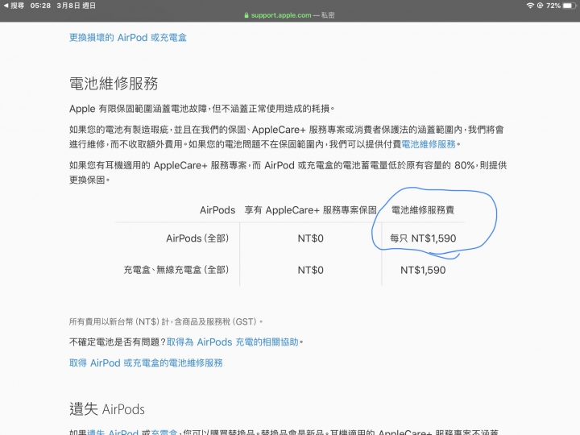Tap paragraph starting Apple 有限保固範圍涵蓋電池故障

pyautogui.click(x=202, y=109)
